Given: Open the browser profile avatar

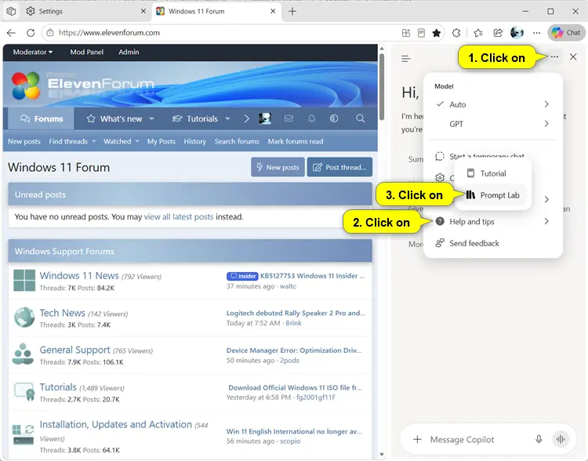Looking at the screenshot, I should (x=517, y=33).
